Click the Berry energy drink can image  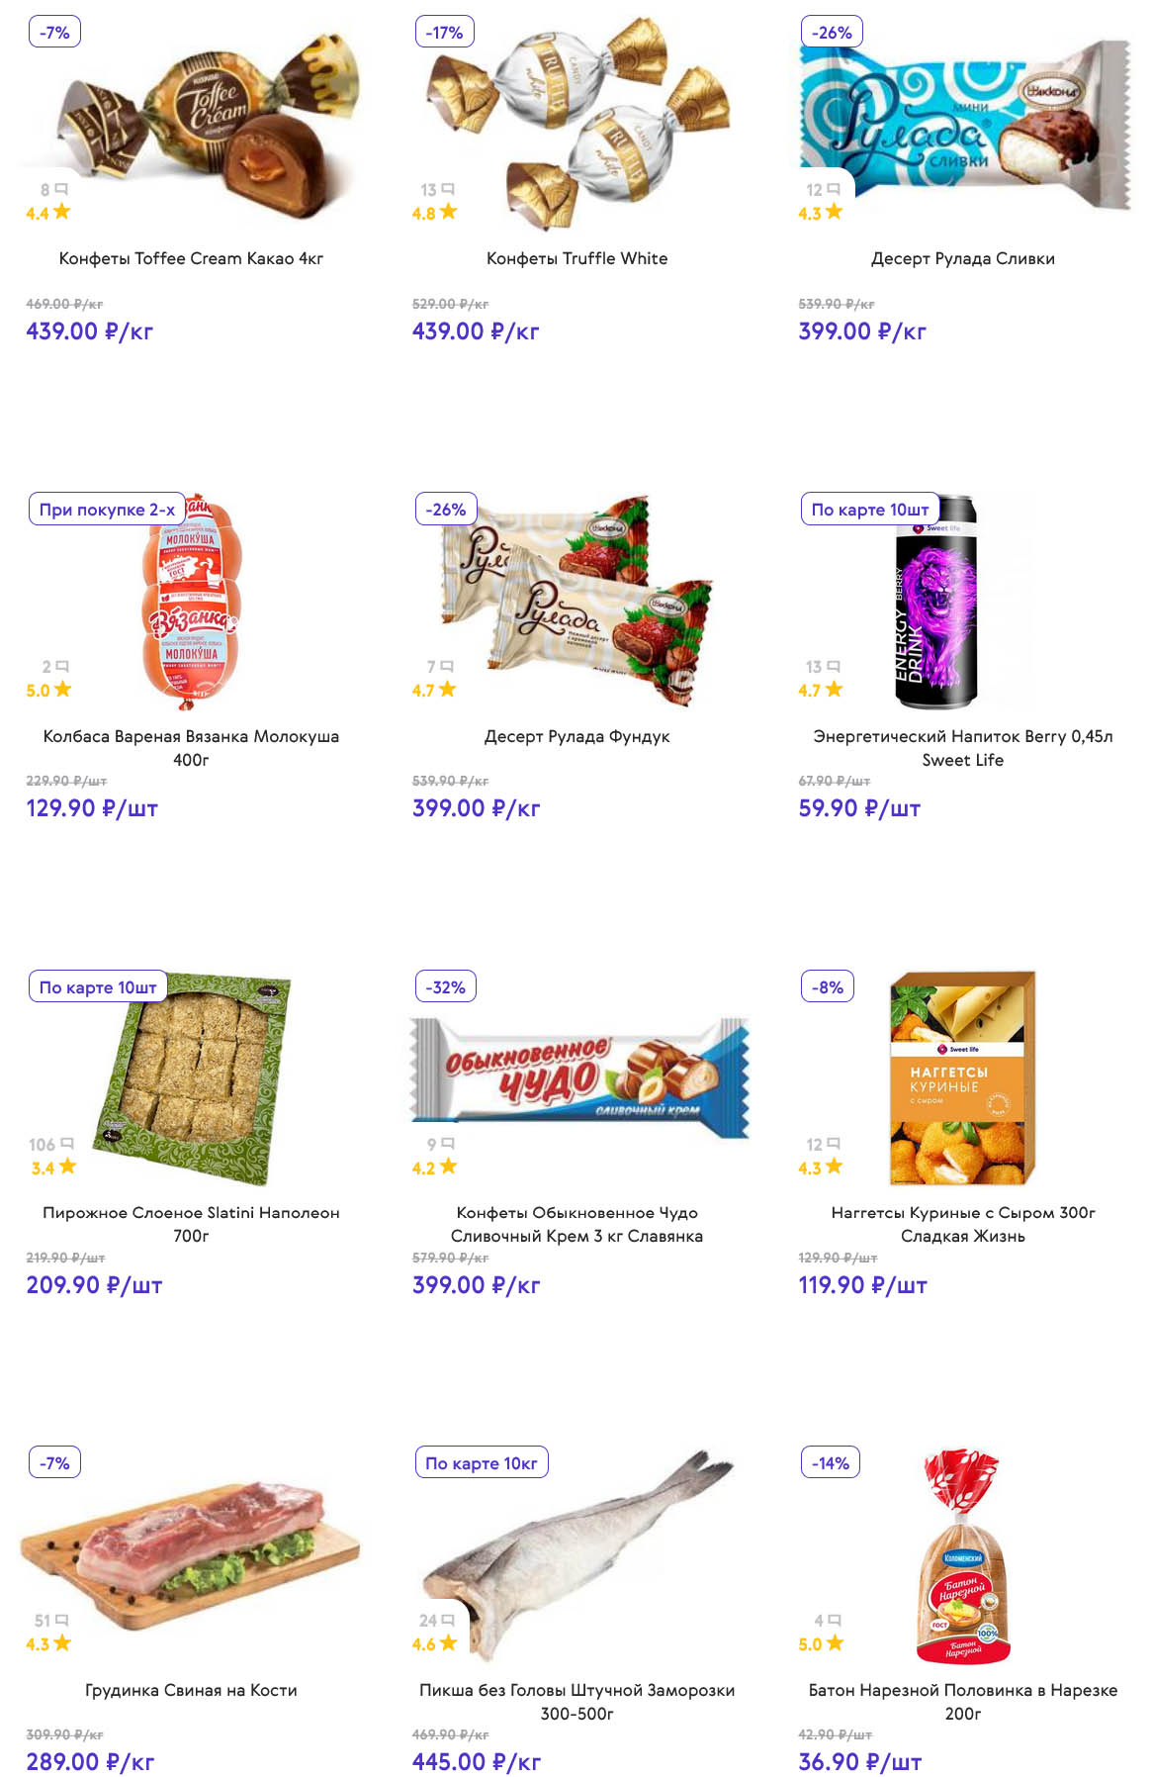(x=935, y=604)
